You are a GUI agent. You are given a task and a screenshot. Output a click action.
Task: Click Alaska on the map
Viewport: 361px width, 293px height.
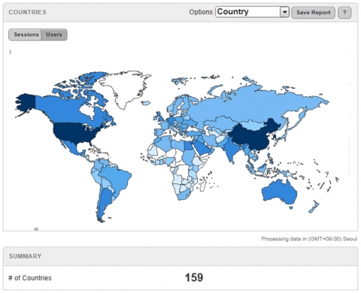pyautogui.click(x=25, y=103)
